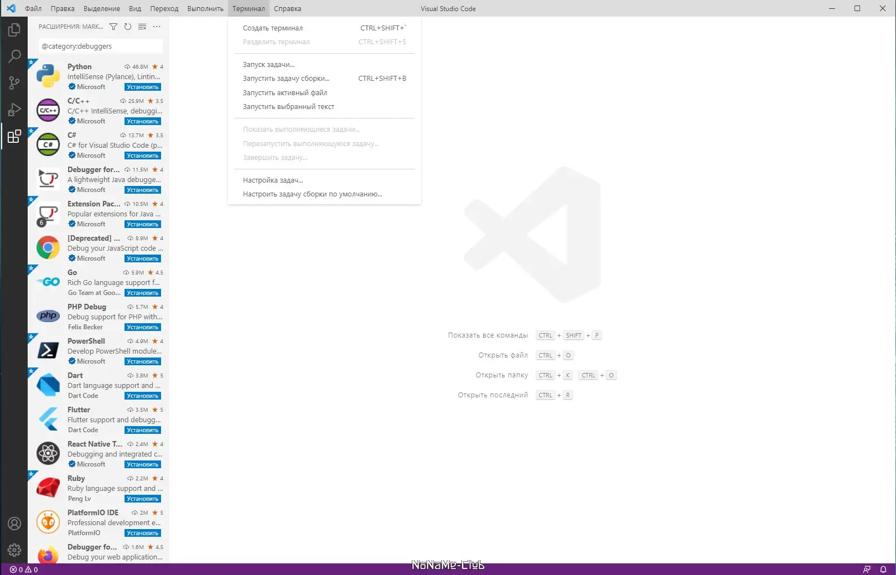
Task: Close the open Терминал menu
Action: tap(248, 8)
